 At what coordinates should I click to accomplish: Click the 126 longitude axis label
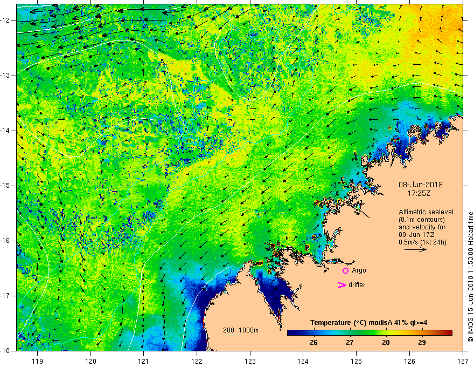409,361
